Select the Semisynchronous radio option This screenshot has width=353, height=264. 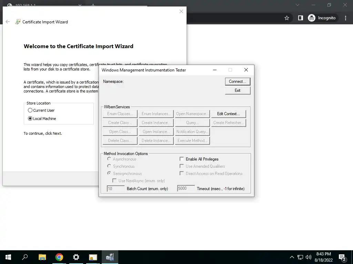(109, 173)
